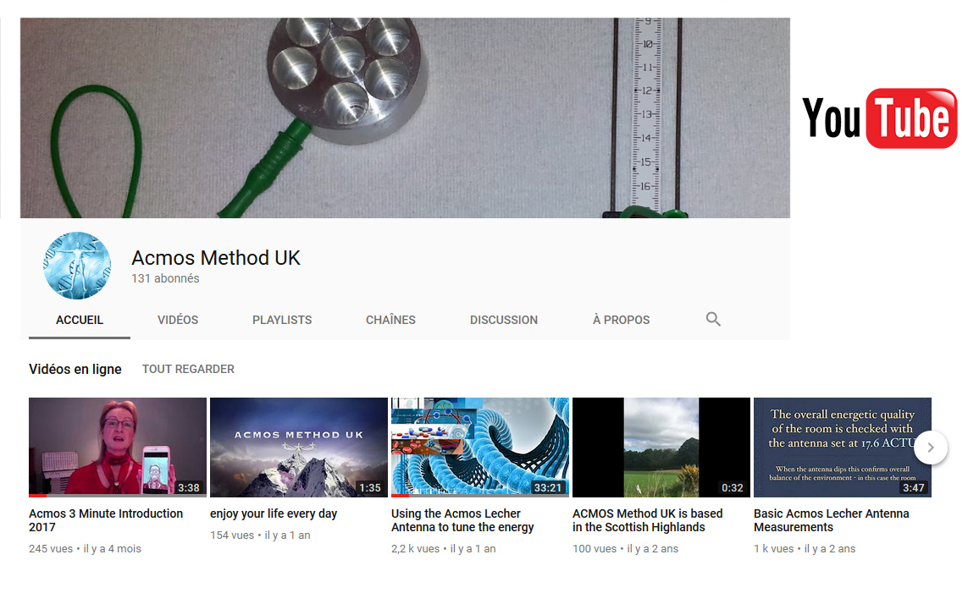Screen dimensions: 968x604
Task: Select the À PROPOS tab
Action: click(x=621, y=321)
